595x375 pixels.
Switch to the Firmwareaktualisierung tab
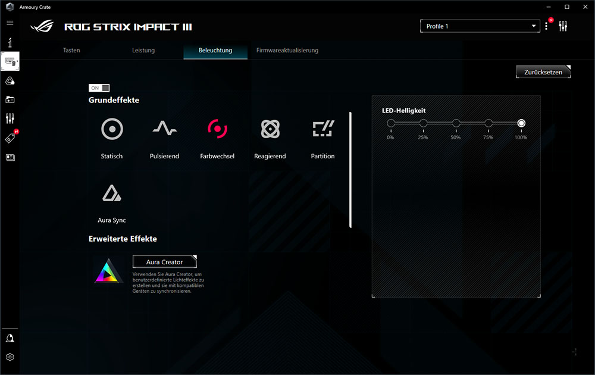point(287,50)
